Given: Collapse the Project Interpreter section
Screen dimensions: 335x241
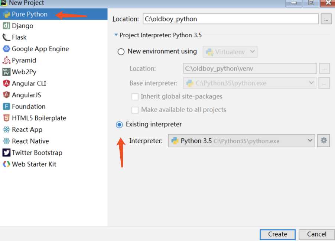Looking at the screenshot, I should point(116,35).
